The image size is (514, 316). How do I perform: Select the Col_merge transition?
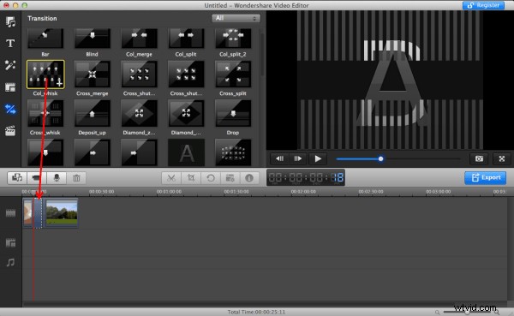[139, 39]
